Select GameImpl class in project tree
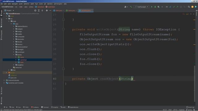198x111 pixels. pos(24,60)
